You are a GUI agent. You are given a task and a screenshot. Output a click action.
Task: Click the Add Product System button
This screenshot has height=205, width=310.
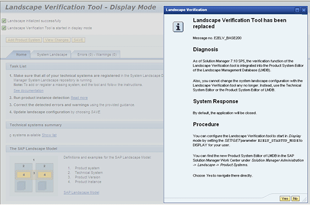[x=24, y=40]
